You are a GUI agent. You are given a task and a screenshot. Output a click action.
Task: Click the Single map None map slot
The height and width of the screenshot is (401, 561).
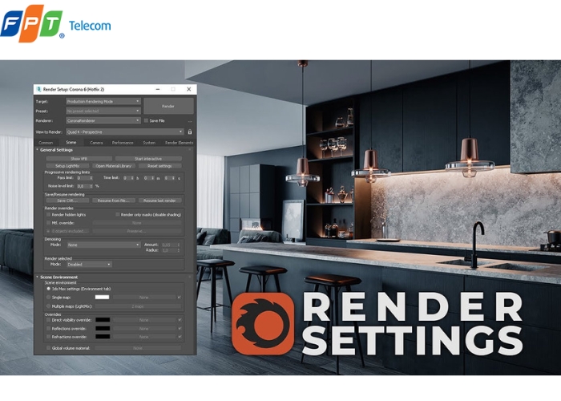pos(143,298)
